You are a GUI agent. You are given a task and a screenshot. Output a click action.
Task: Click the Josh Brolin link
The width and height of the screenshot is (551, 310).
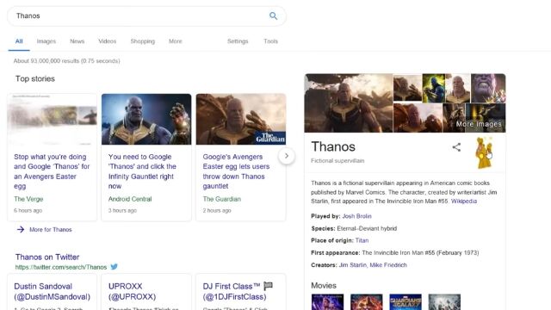pyautogui.click(x=356, y=216)
